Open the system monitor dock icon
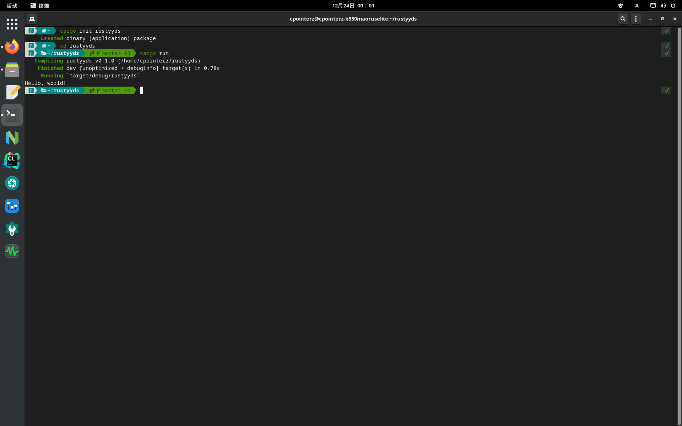This screenshot has width=682, height=426. (12, 251)
